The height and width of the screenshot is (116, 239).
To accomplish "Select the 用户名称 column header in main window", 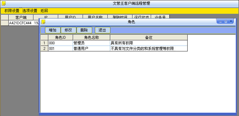I will 95,17.
